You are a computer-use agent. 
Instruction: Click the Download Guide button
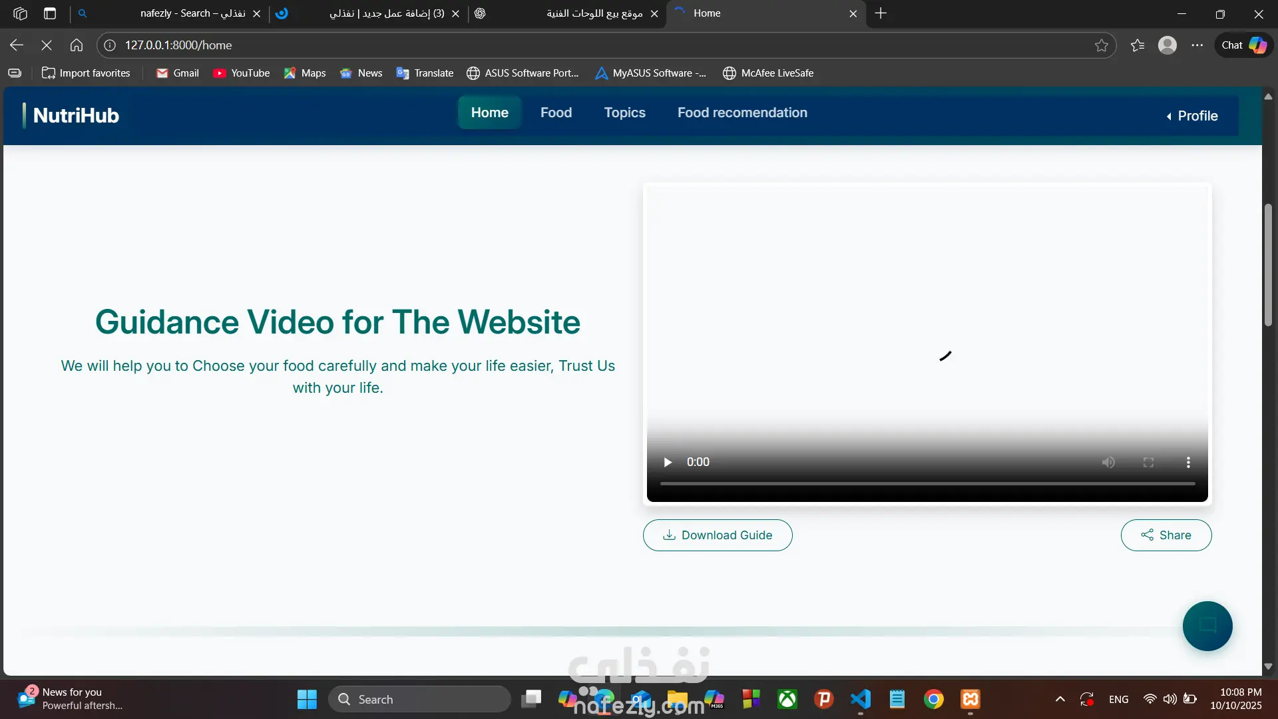coord(718,535)
